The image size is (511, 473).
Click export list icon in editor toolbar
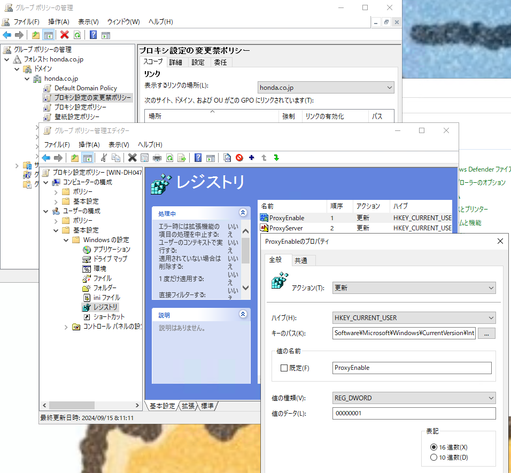pyautogui.click(x=182, y=158)
